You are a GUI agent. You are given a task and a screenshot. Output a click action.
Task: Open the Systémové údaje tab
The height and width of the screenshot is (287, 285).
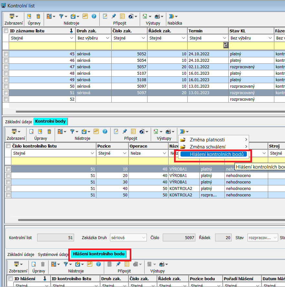[52, 255]
